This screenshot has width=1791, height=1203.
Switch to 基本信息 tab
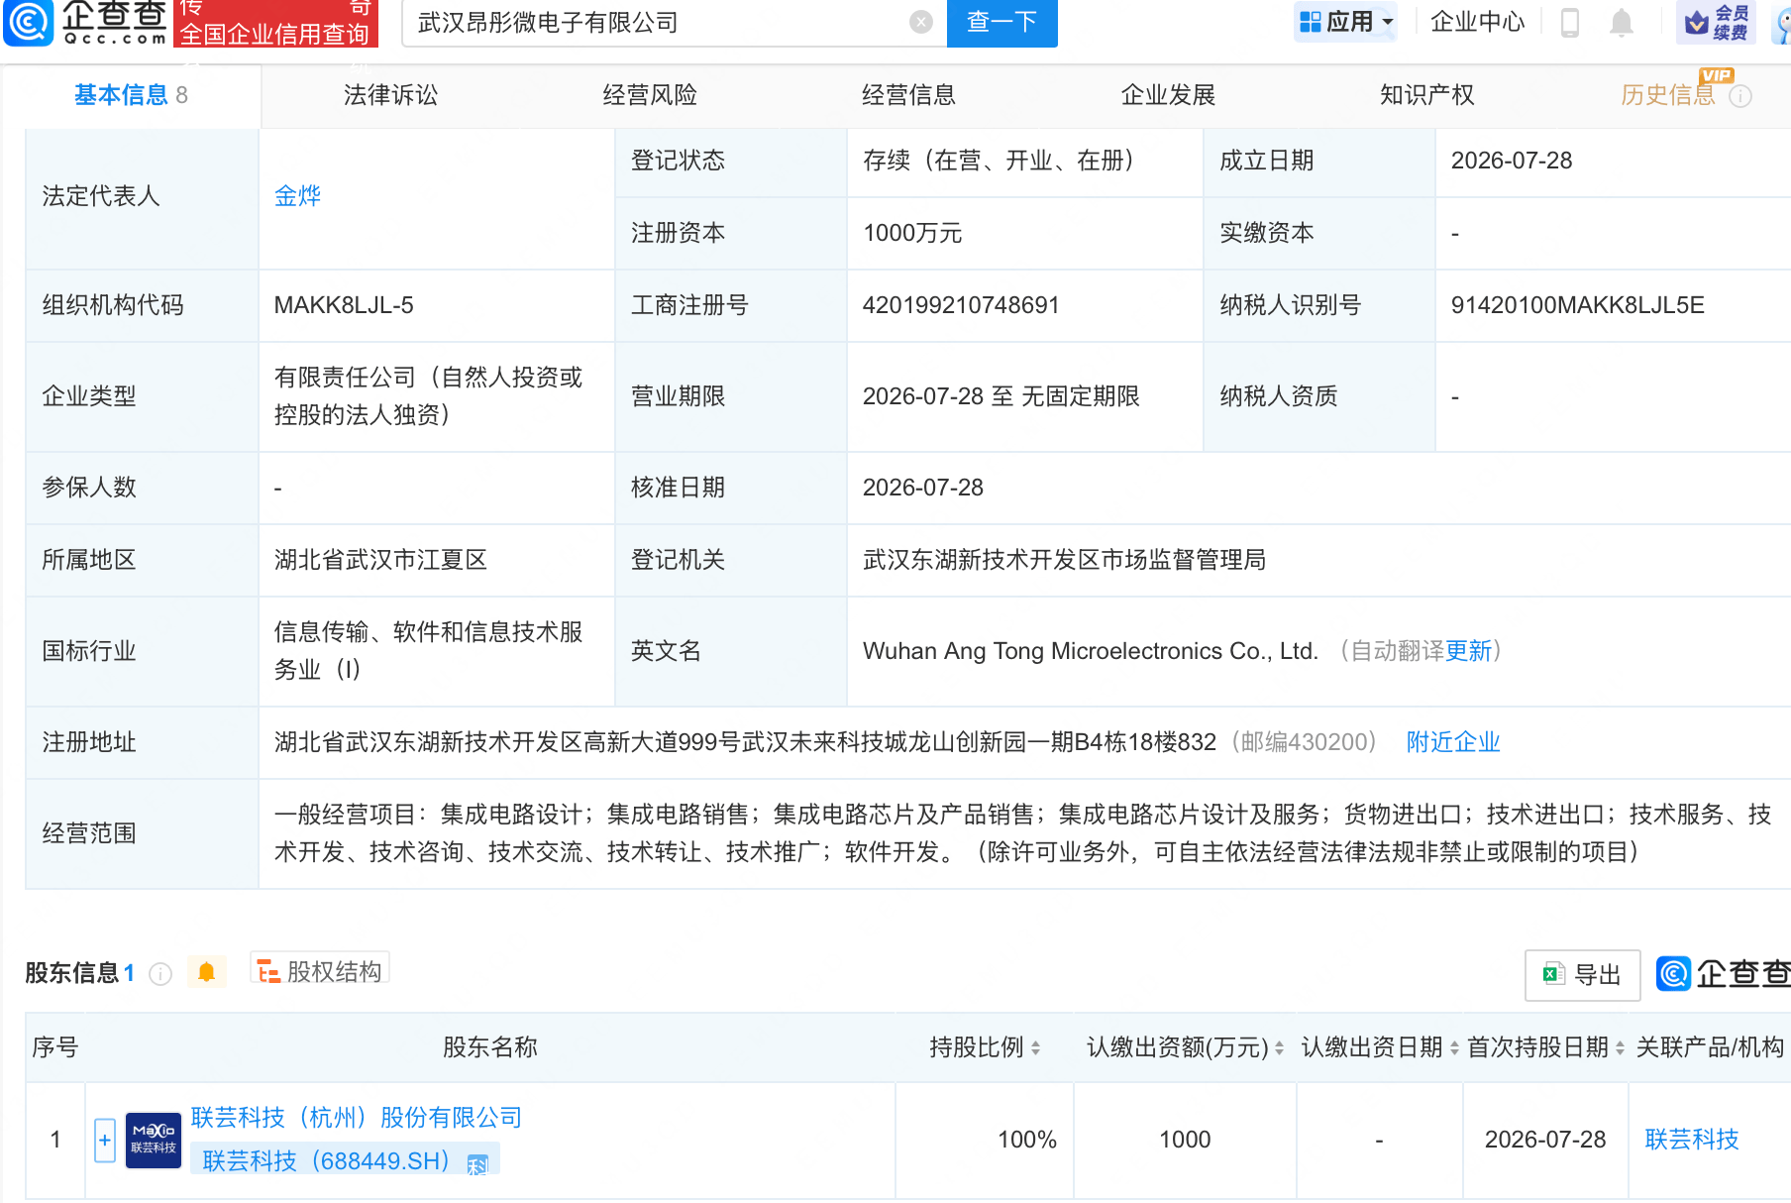coord(131,95)
